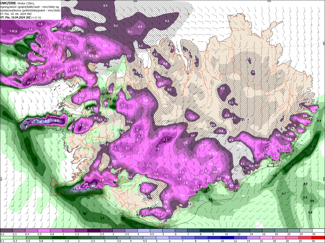The width and height of the screenshot is (325, 243).
Task: Click the '15W' longitude label
Action: pyautogui.click(x=269, y=1)
